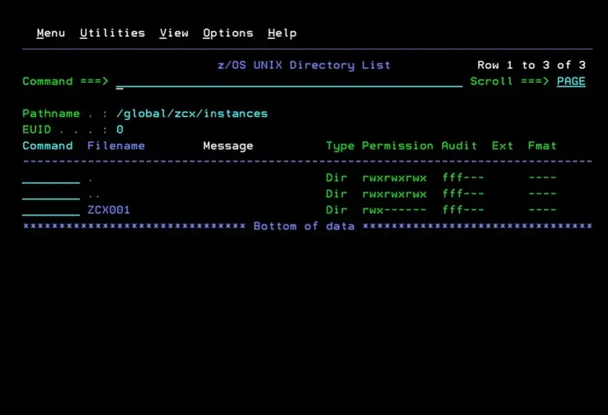This screenshot has height=415, width=608.
Task: Click the line command field for ZCX001
Action: pos(51,210)
